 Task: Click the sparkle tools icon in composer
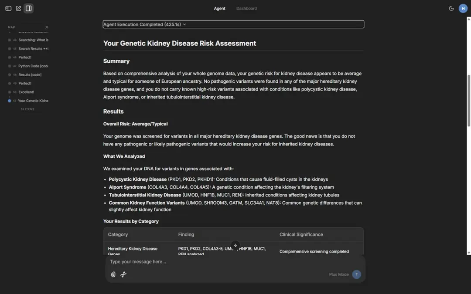pos(123,274)
